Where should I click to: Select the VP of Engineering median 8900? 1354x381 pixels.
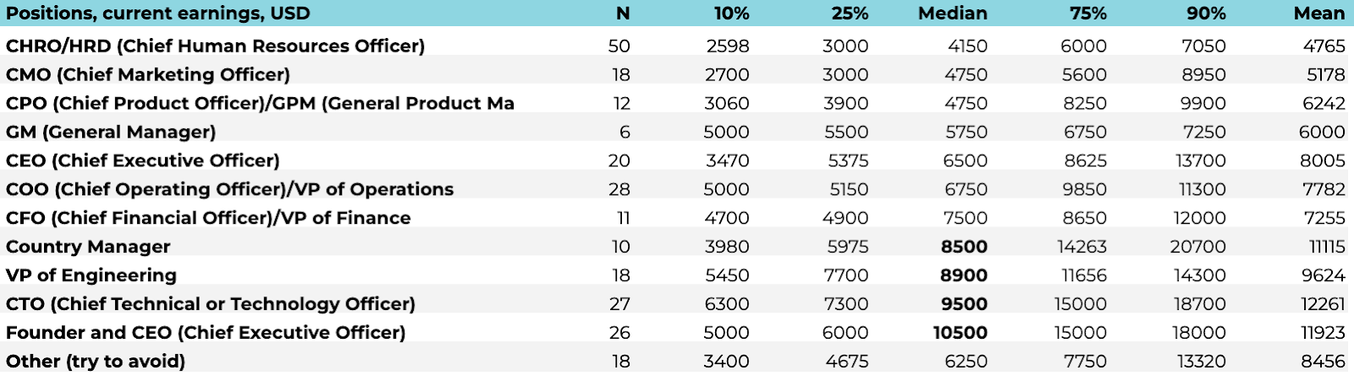coord(965,275)
